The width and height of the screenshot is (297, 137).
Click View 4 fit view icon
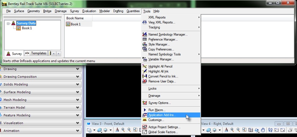pyautogui.click(x=251, y=130)
